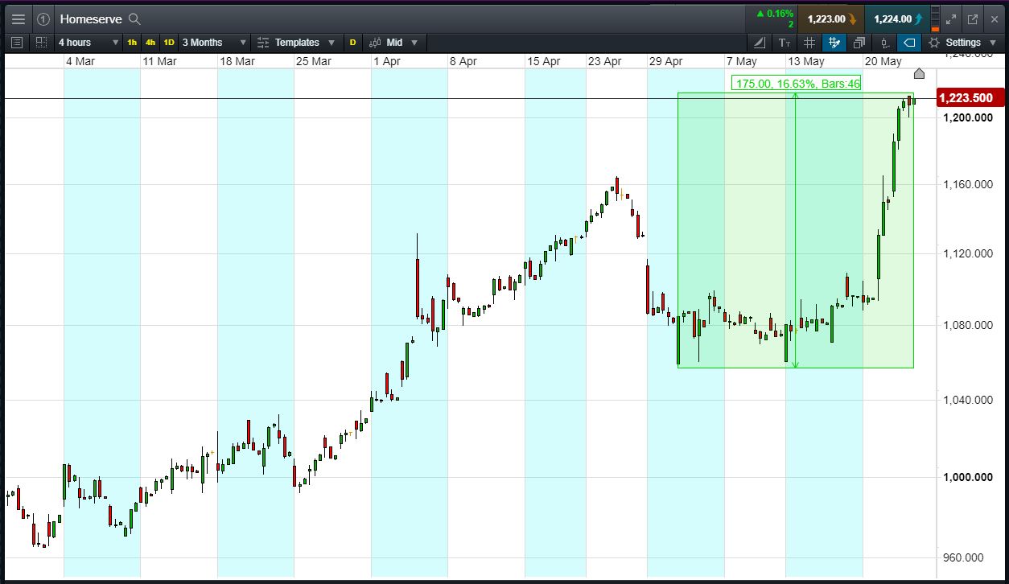Viewport: 1009px width, 584px height.
Task: Open the Templates dropdown
Action: coord(296,43)
